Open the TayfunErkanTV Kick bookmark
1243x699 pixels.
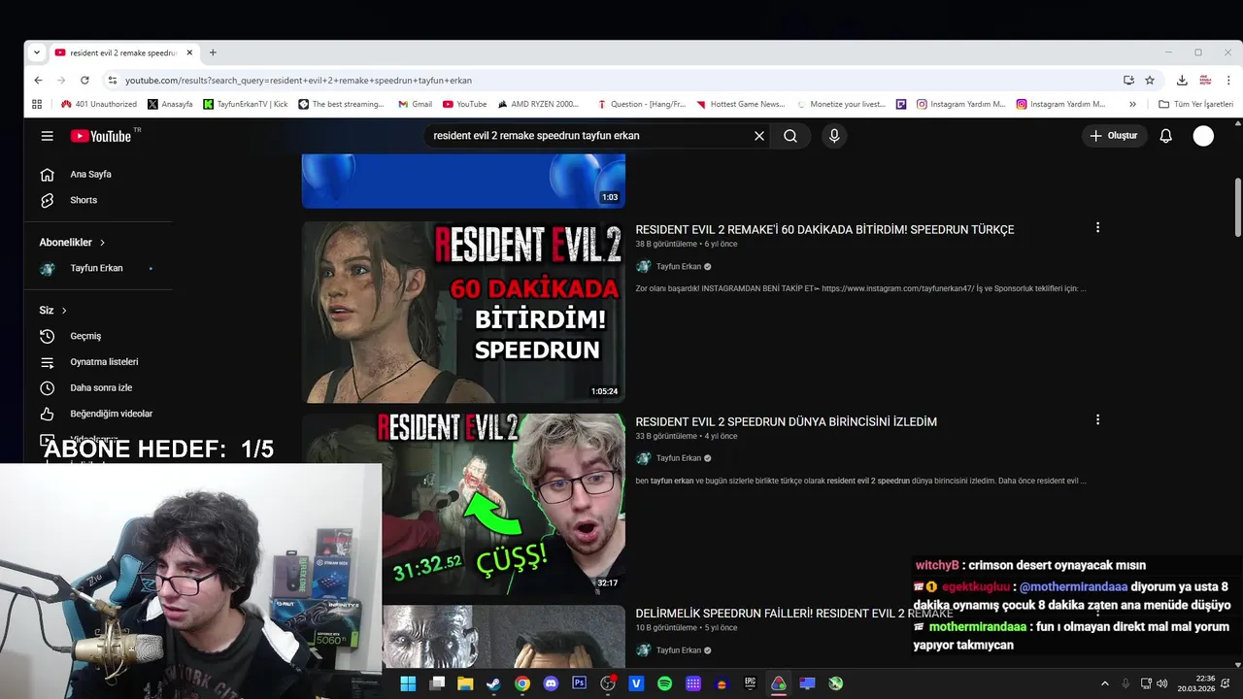tap(245, 104)
